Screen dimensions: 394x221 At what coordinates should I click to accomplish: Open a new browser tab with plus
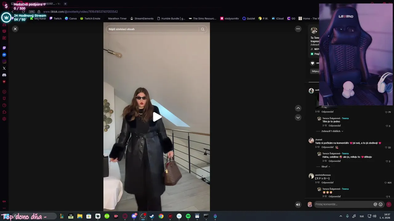[x=65, y=4]
